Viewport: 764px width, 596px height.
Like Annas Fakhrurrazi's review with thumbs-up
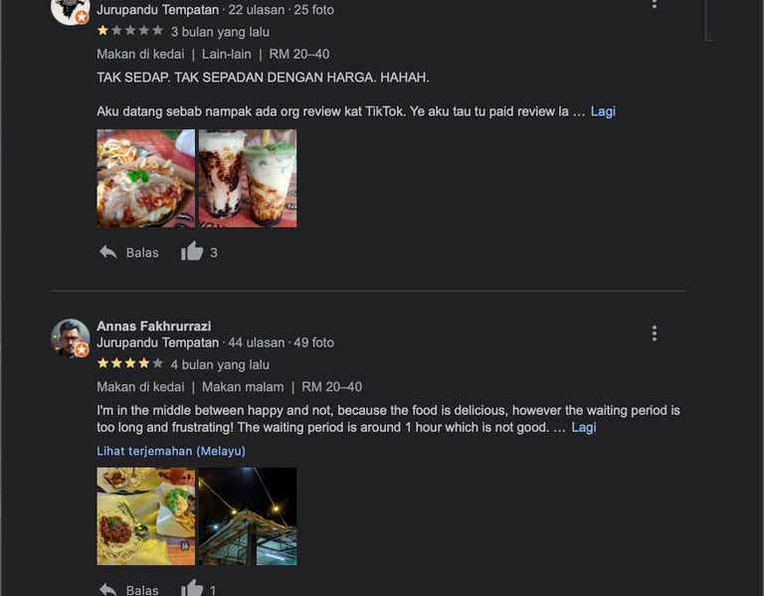[192, 588]
